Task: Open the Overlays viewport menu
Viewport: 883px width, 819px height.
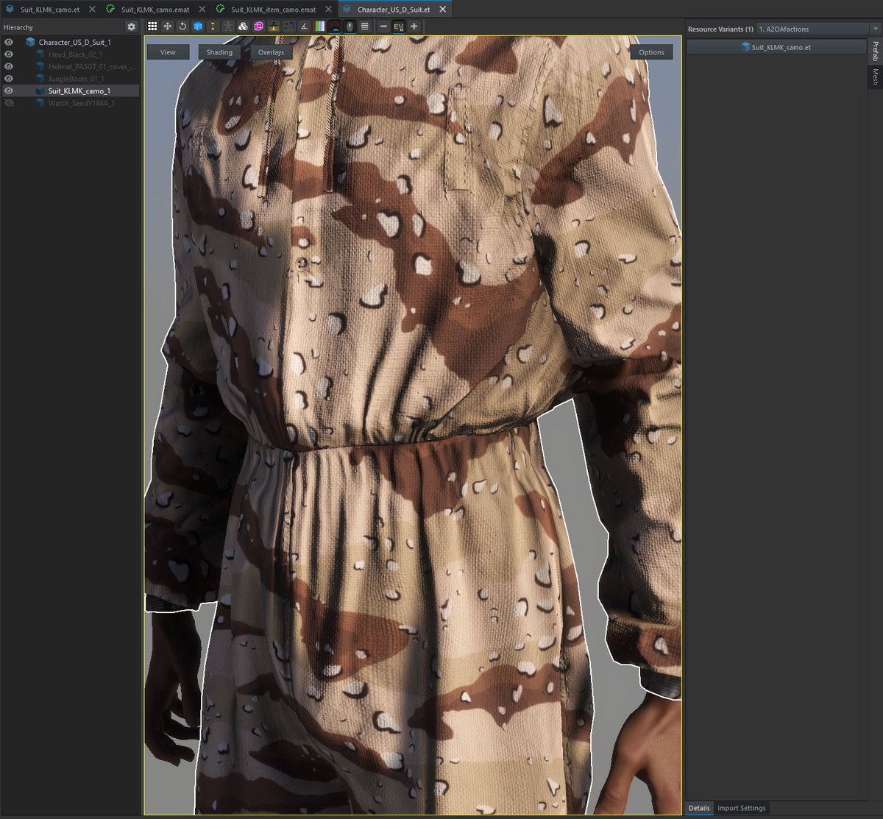Action: (x=271, y=52)
